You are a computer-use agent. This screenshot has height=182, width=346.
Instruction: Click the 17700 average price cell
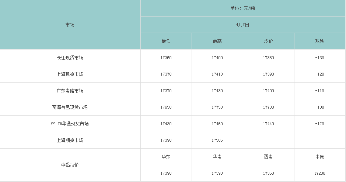pos(269,107)
